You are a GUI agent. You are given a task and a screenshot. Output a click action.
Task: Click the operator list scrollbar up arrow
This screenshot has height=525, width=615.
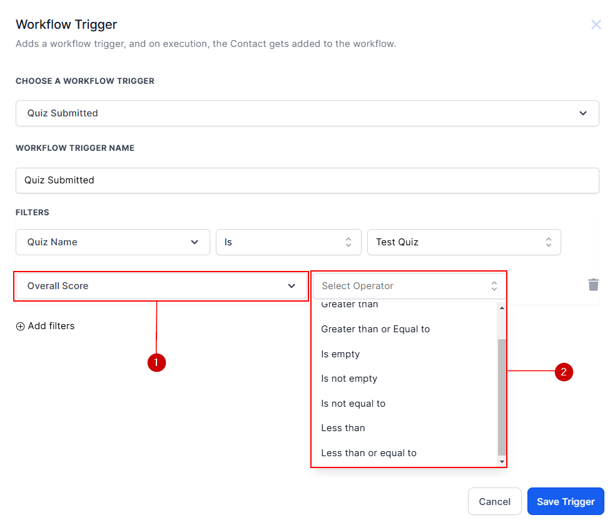[x=501, y=308]
